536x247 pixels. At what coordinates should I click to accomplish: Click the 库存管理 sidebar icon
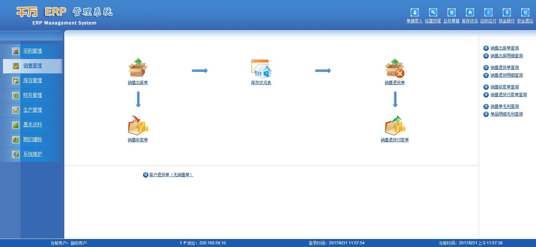[x=16, y=81]
